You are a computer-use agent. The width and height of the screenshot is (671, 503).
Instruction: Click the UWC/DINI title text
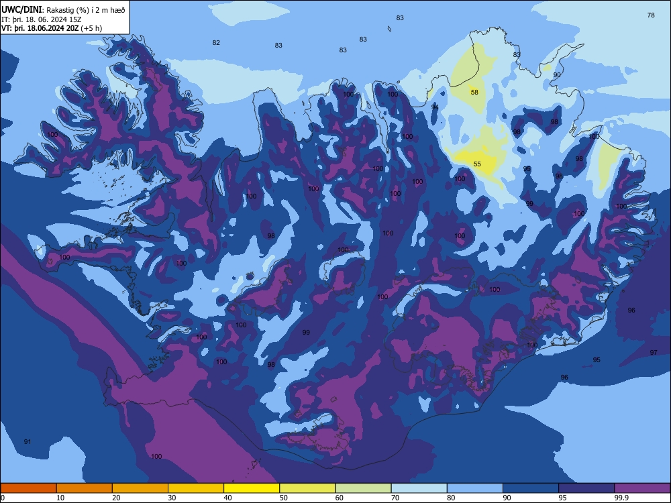[21, 9]
